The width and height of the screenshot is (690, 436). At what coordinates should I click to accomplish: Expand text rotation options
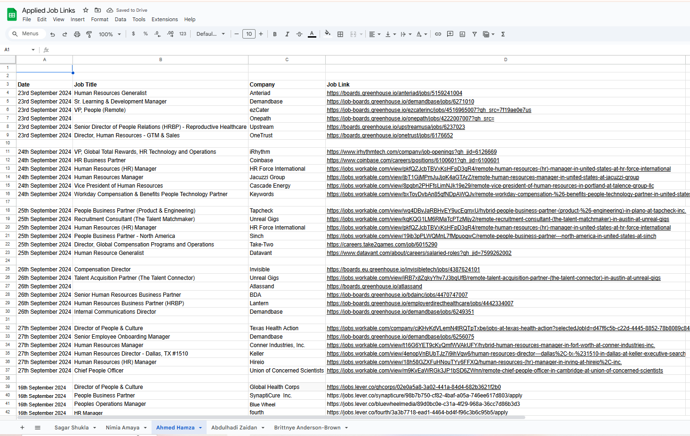coord(425,34)
